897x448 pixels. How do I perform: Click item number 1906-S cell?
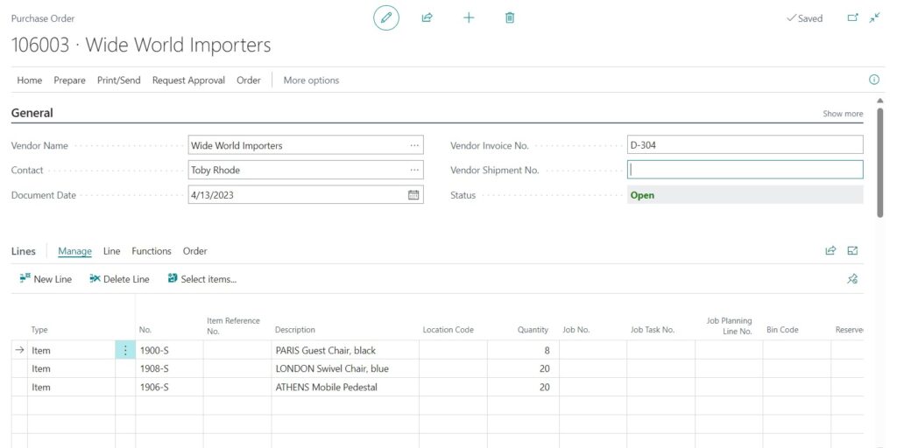[x=169, y=387]
